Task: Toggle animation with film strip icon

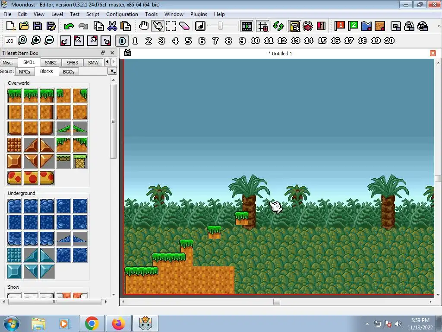Action: 246,26
